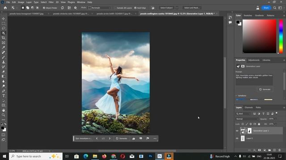Viewport: 286px width, 160px height.
Task: Collapse the Variations section
Action: (236, 96)
